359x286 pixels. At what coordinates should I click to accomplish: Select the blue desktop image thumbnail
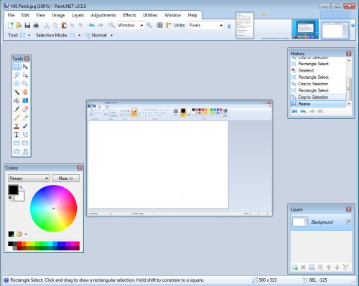pos(305,29)
